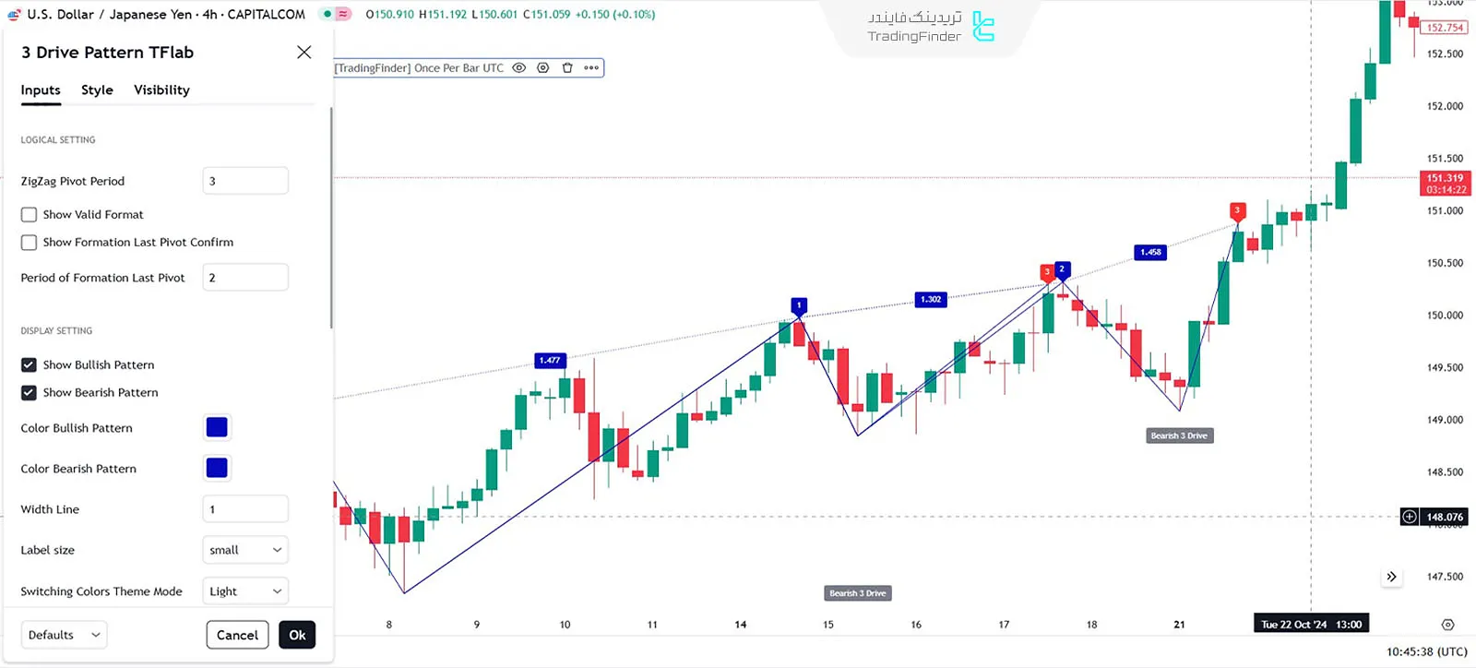The height and width of the screenshot is (668, 1476).
Task: Remove the indicator with the trash icon
Action: [567, 68]
